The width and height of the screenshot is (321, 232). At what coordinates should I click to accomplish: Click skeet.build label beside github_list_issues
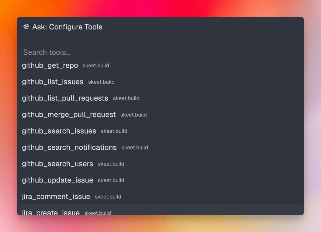click(101, 82)
